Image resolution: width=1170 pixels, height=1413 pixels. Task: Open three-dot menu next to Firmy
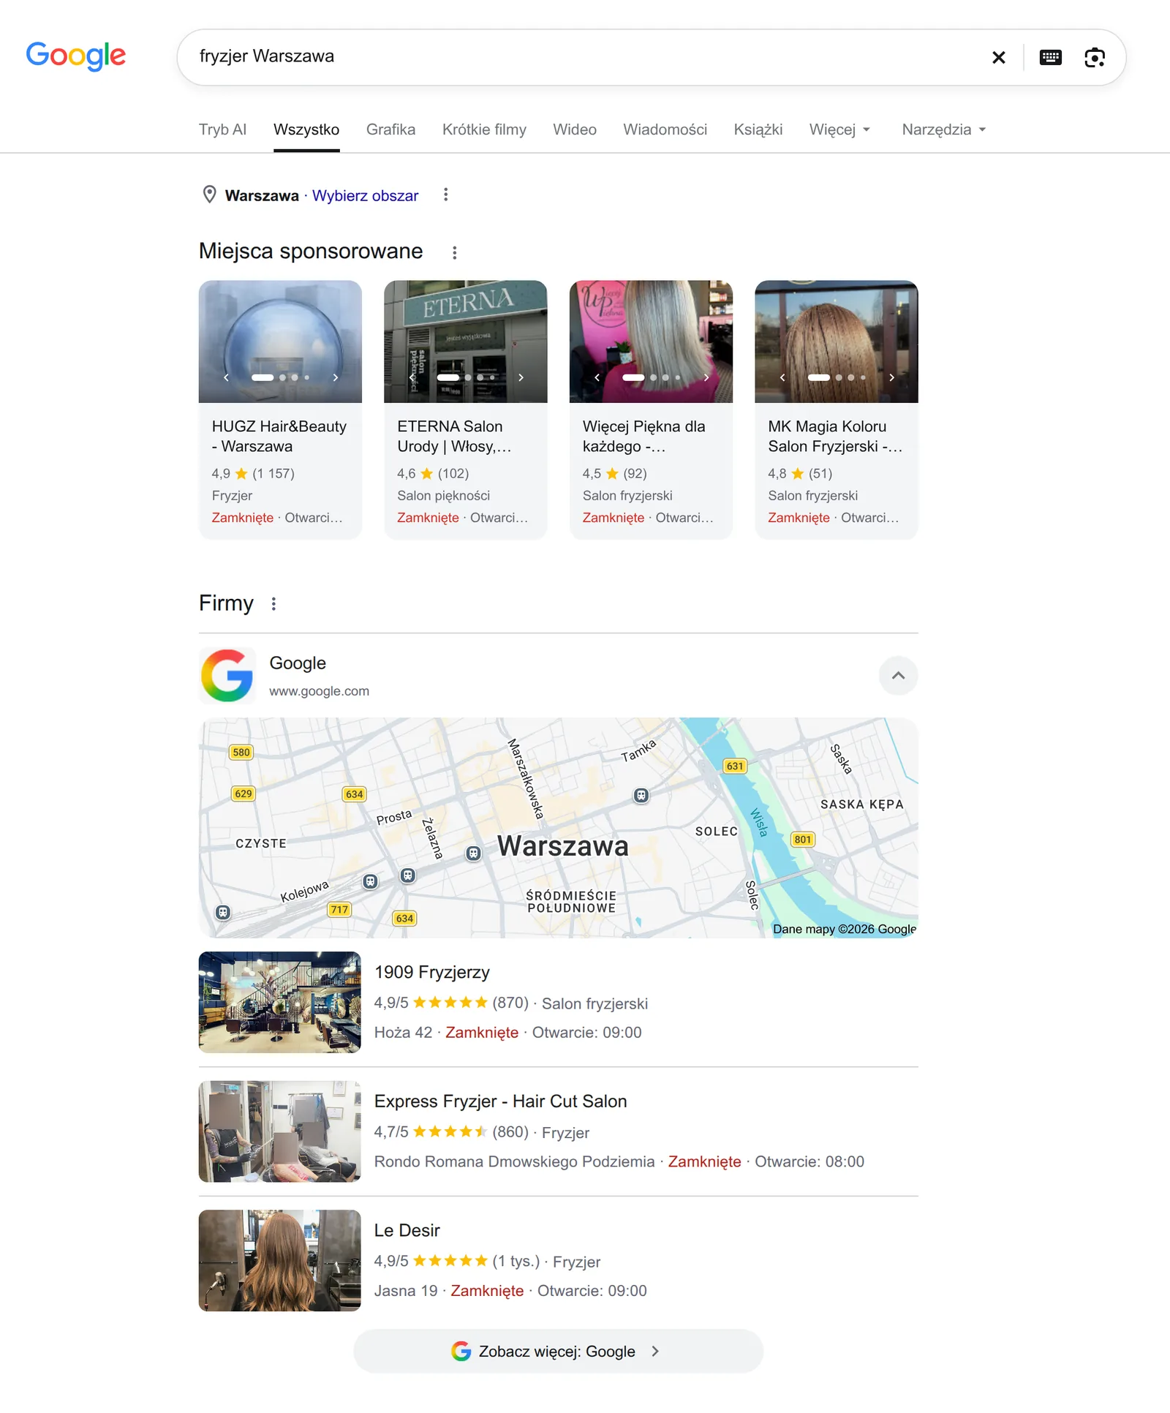click(273, 603)
